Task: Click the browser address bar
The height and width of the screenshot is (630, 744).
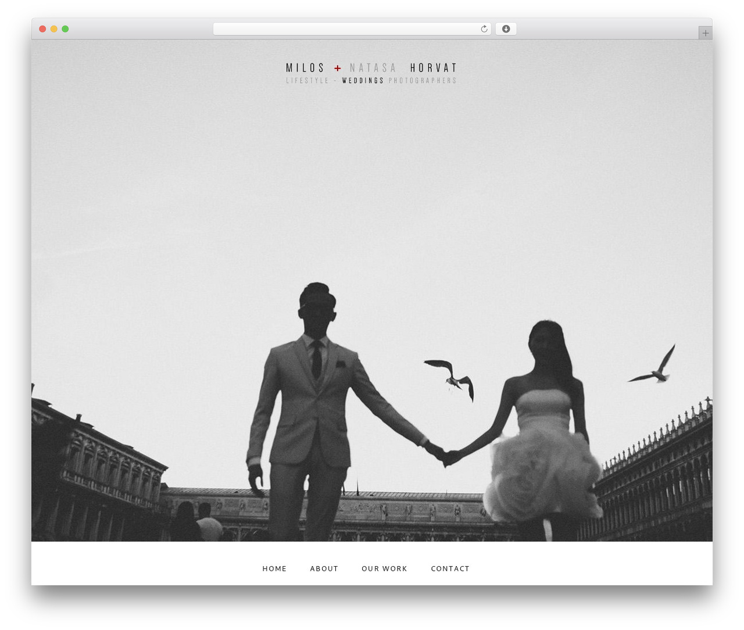Action: 352,29
